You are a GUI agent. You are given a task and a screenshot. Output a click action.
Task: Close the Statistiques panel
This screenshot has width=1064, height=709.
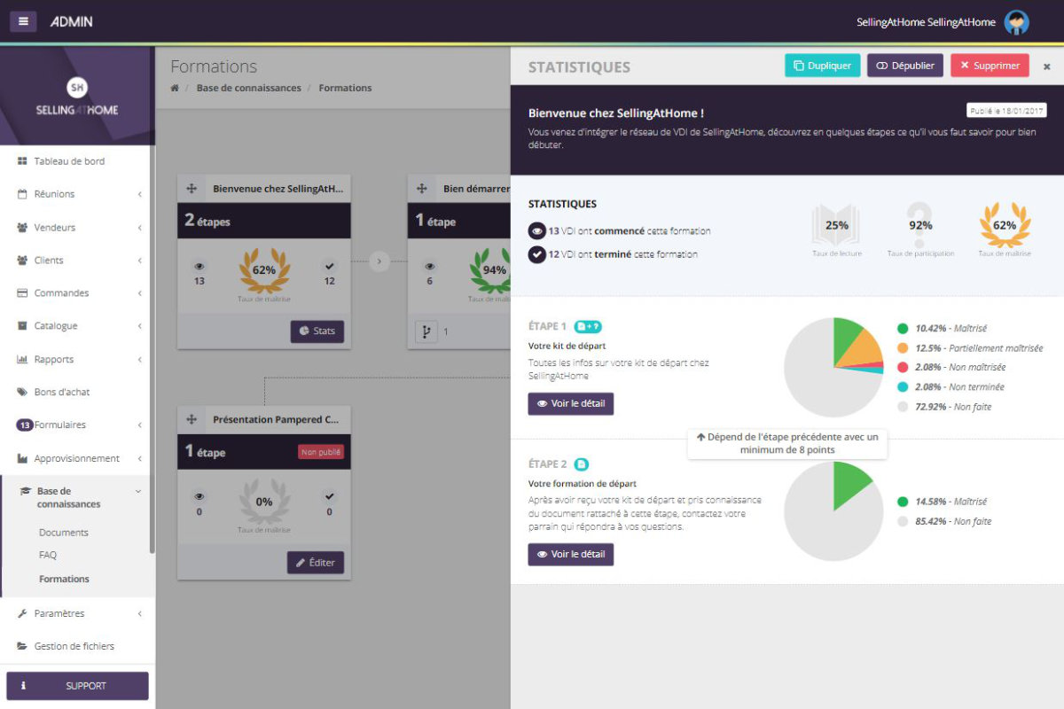point(1046,66)
